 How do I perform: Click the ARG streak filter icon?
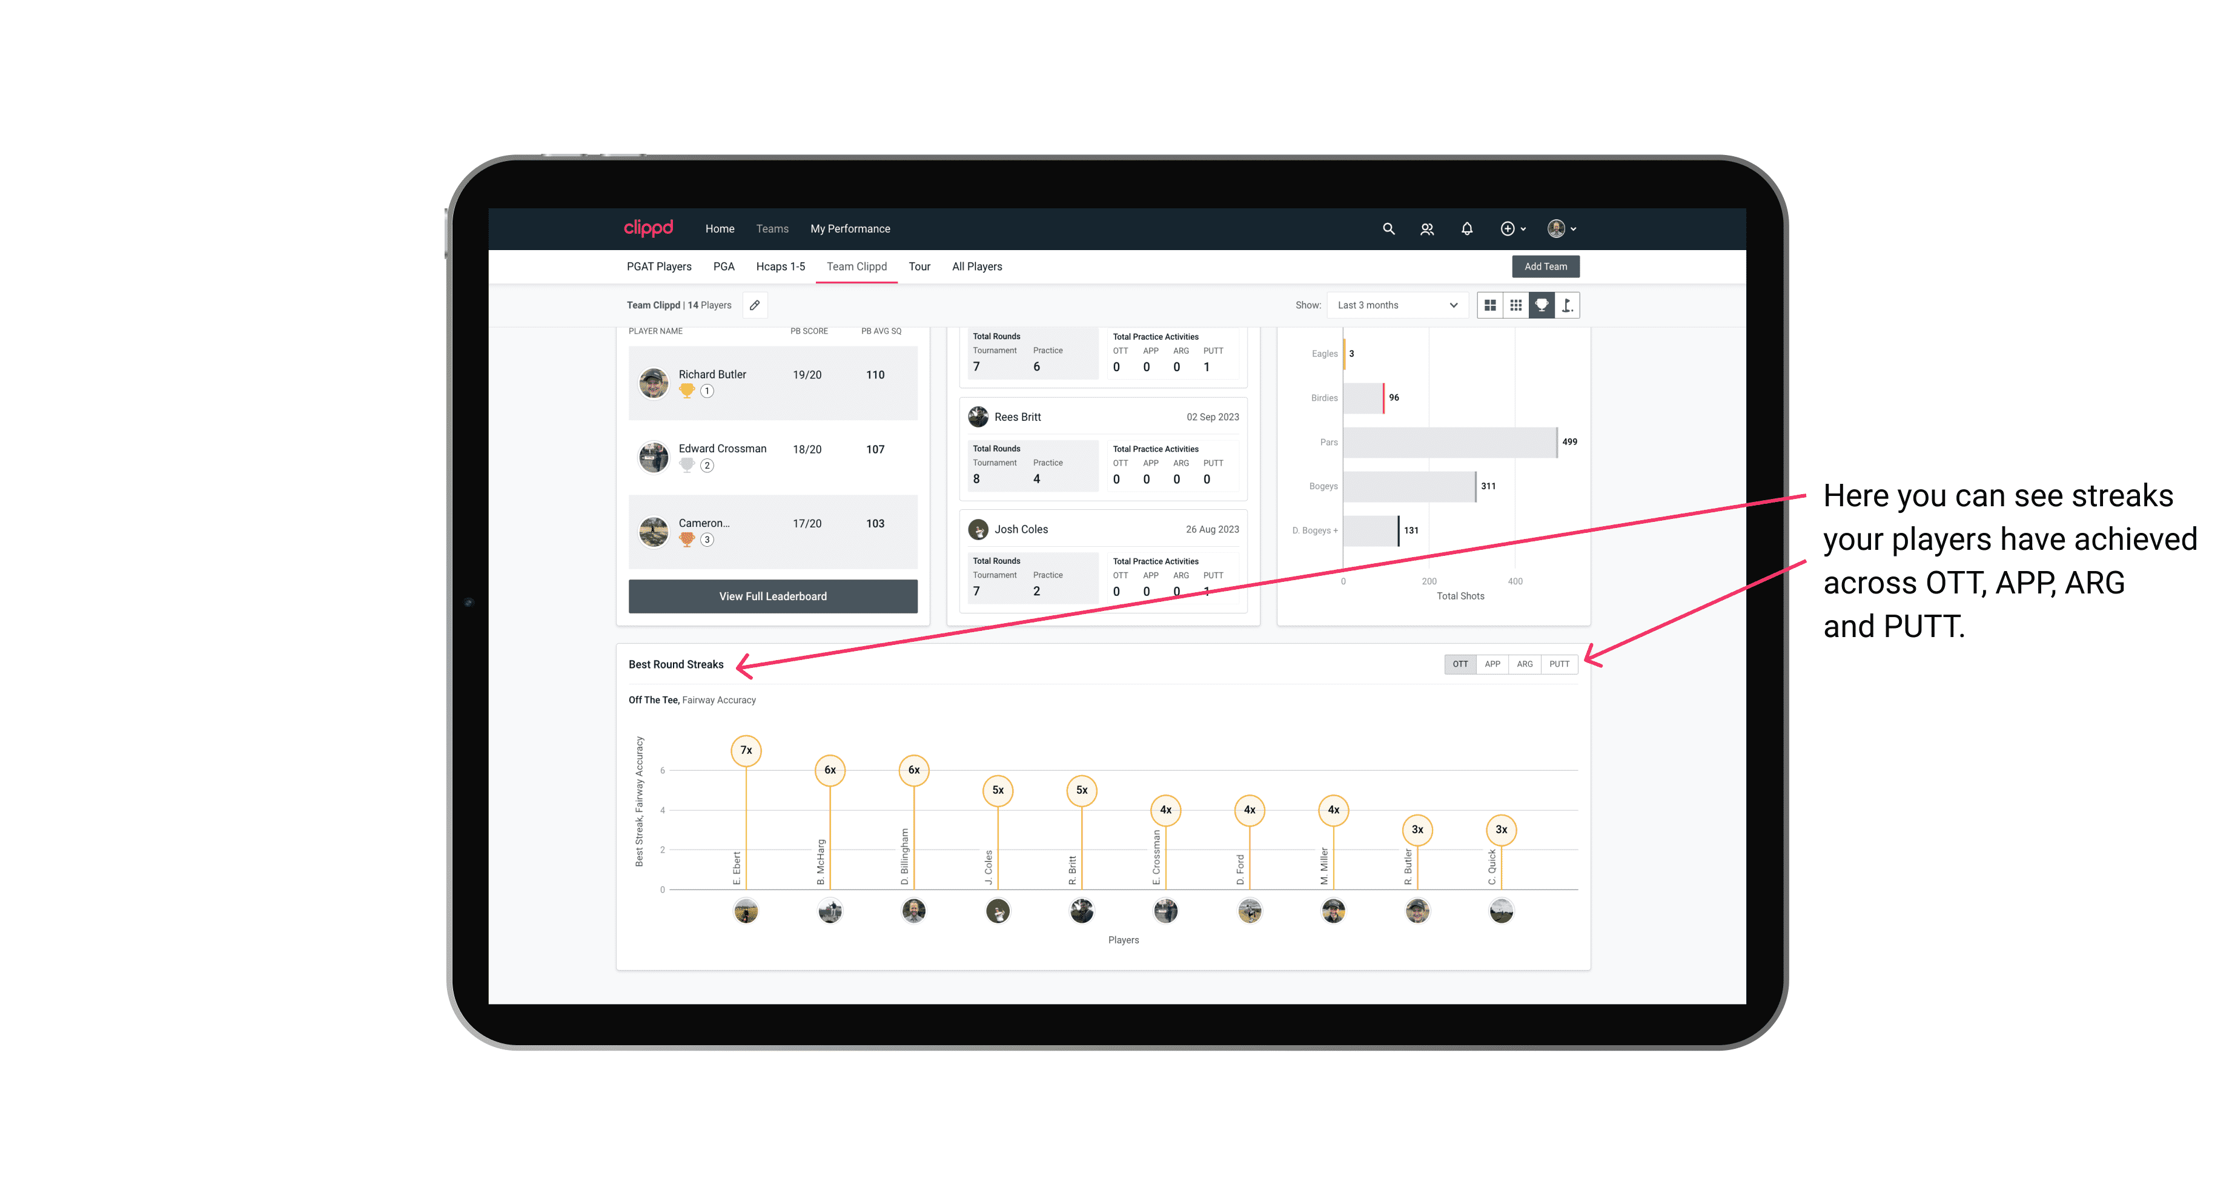click(1525, 663)
